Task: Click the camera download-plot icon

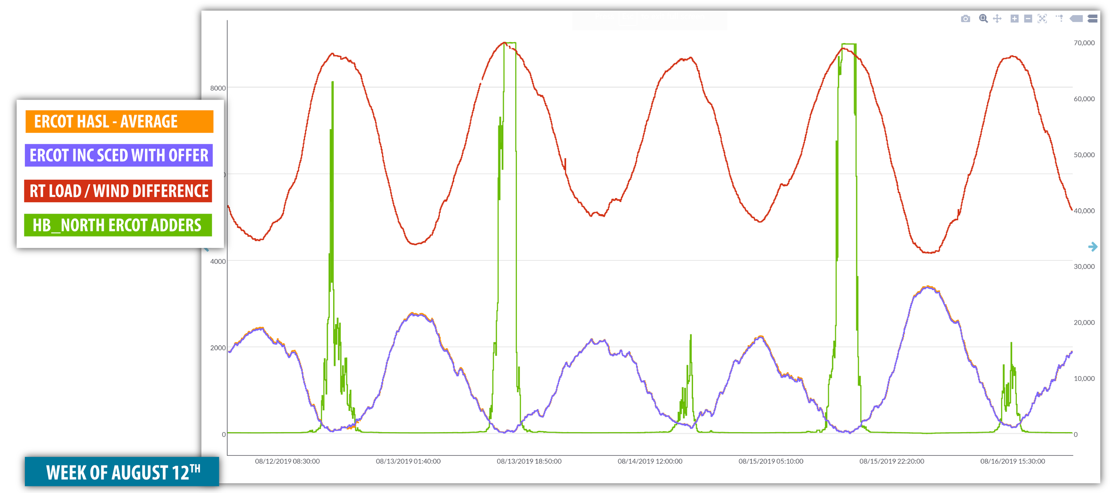Action: pos(965,19)
